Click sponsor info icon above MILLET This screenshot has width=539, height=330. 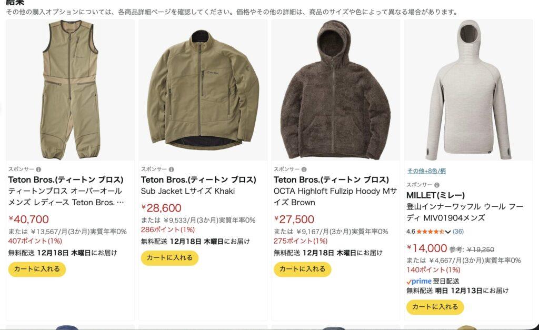pos(436,185)
